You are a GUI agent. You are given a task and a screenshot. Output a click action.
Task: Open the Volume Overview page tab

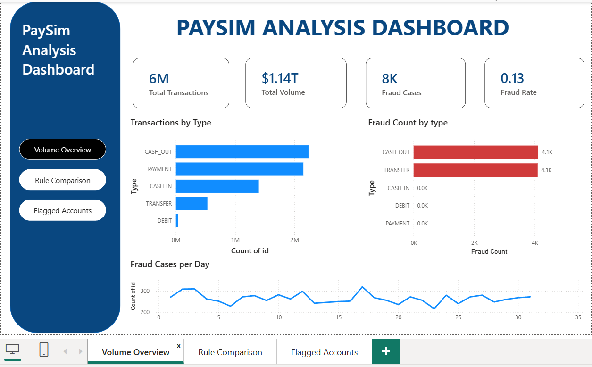tap(136, 352)
